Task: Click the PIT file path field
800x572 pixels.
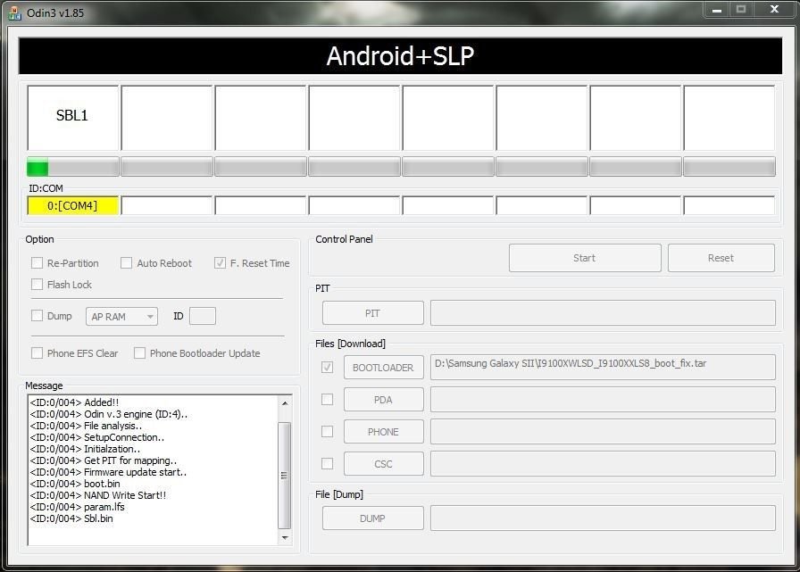Action: pyautogui.click(x=603, y=313)
